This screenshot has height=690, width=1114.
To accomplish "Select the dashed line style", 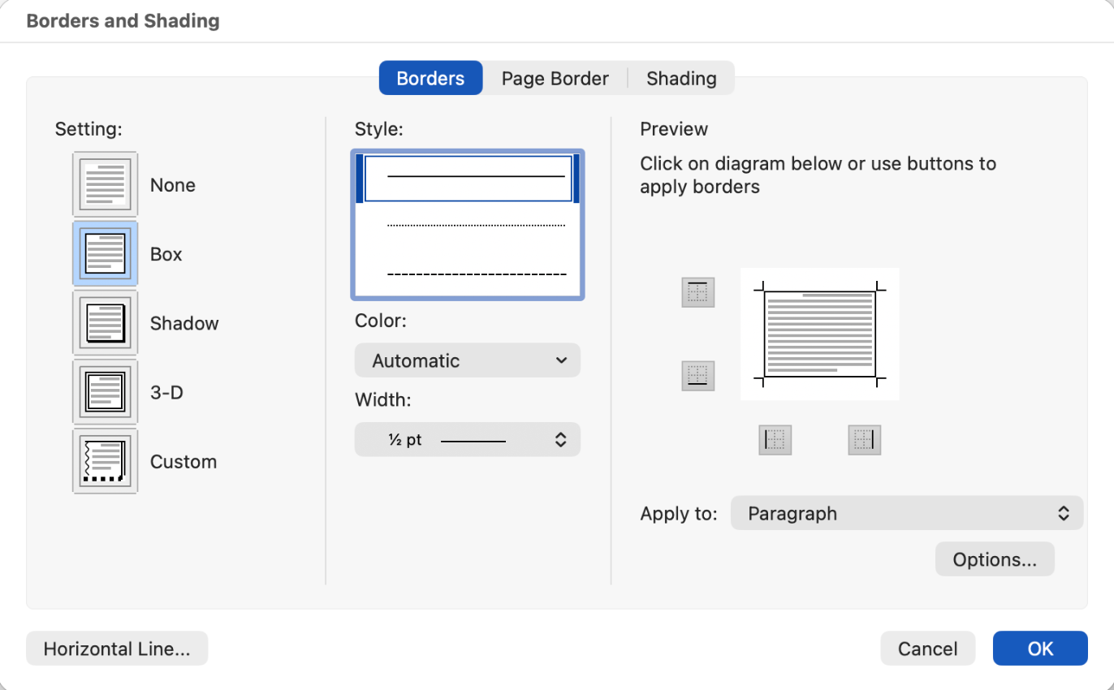I will click(467, 274).
